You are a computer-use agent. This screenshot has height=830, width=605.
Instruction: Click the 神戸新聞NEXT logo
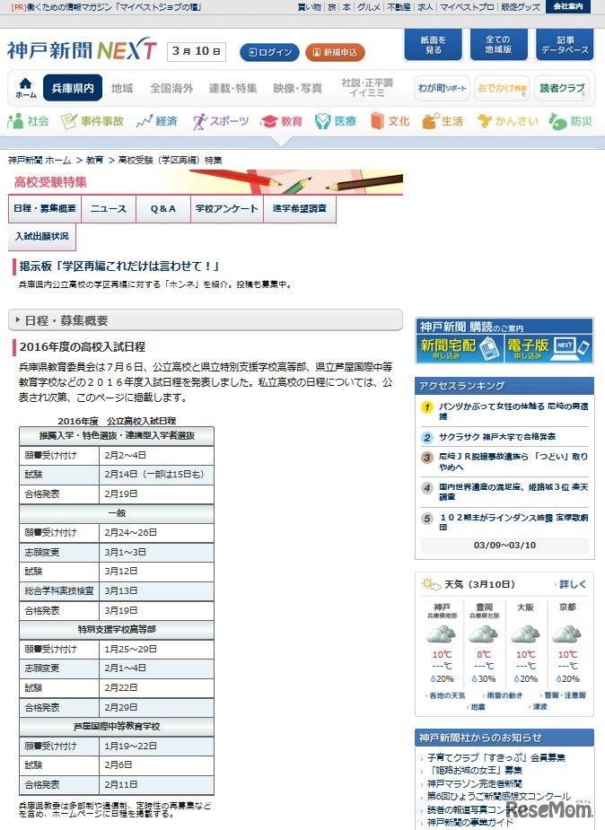point(82,50)
